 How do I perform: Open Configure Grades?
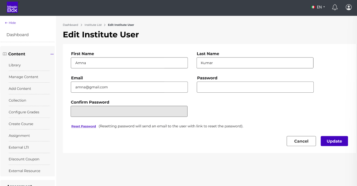click(24, 112)
